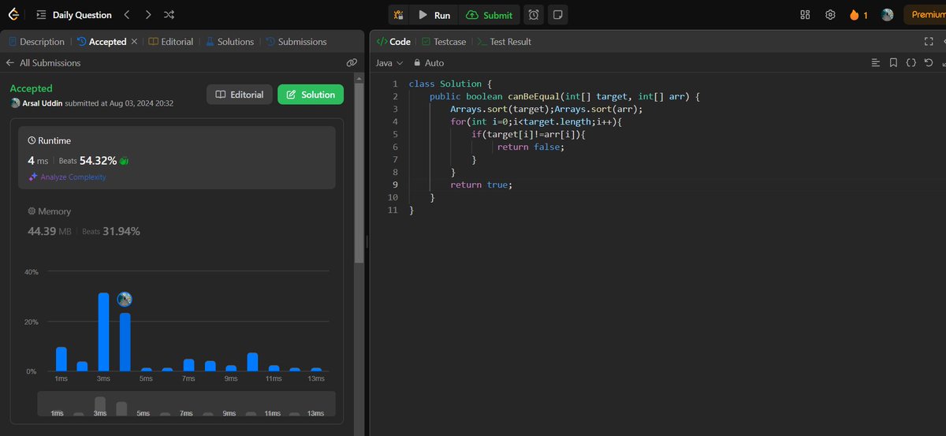Toggle the Auto lock setting
The height and width of the screenshot is (436, 946).
click(429, 63)
